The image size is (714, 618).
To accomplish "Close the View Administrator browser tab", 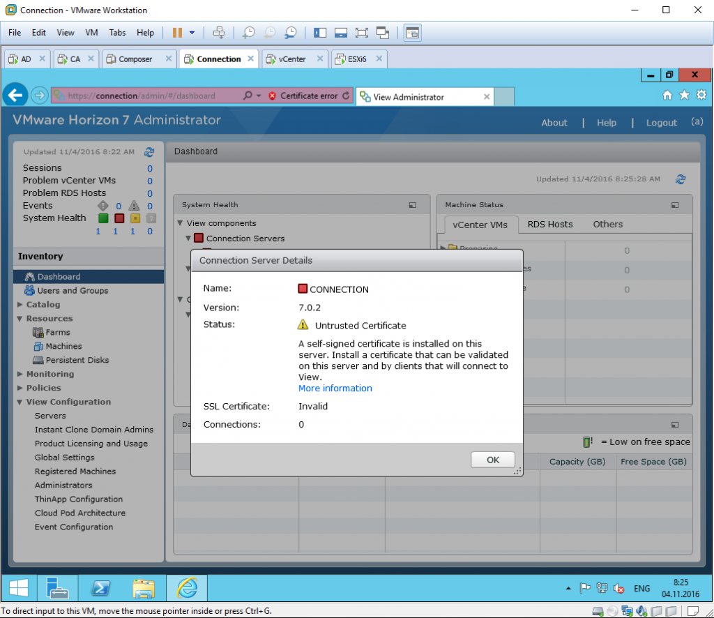I will pyautogui.click(x=486, y=96).
